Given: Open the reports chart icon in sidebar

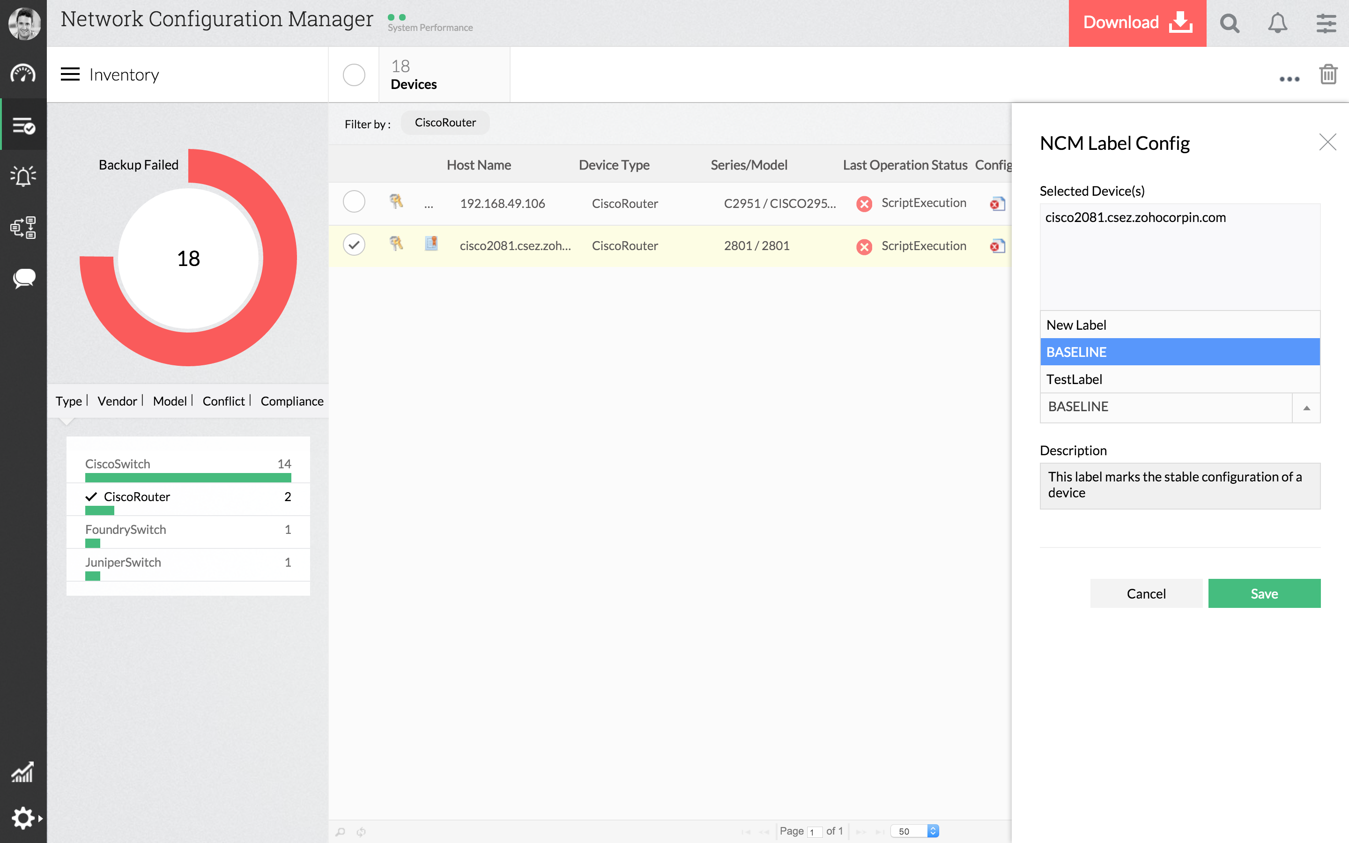Looking at the screenshot, I should point(23,772).
